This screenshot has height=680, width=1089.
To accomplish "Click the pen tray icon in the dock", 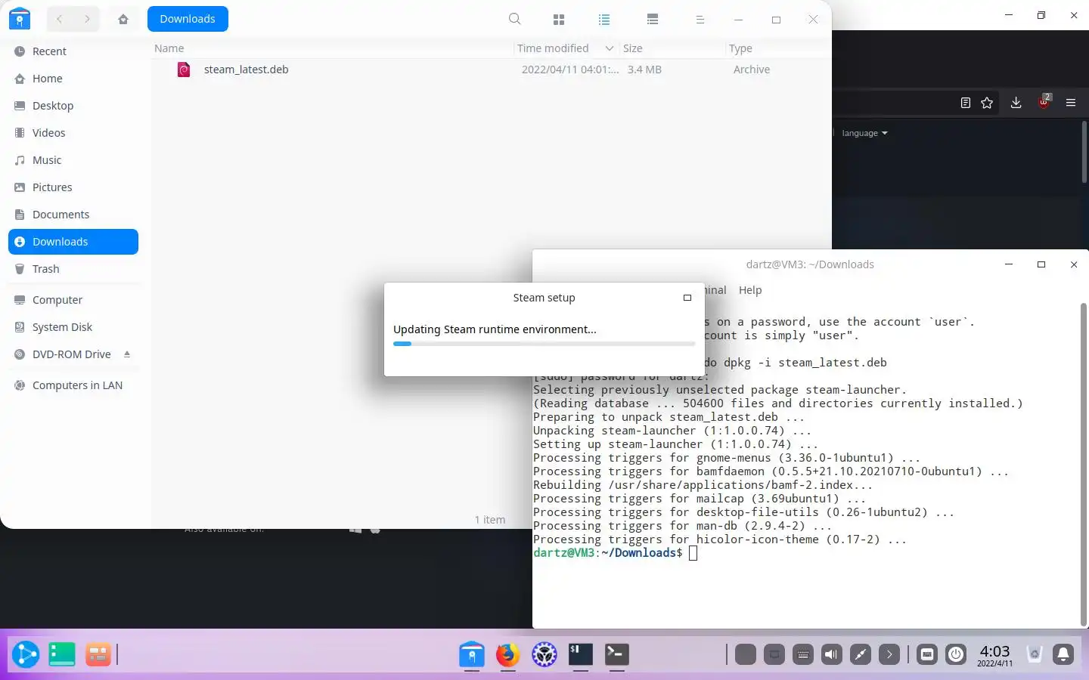I will tap(861, 654).
